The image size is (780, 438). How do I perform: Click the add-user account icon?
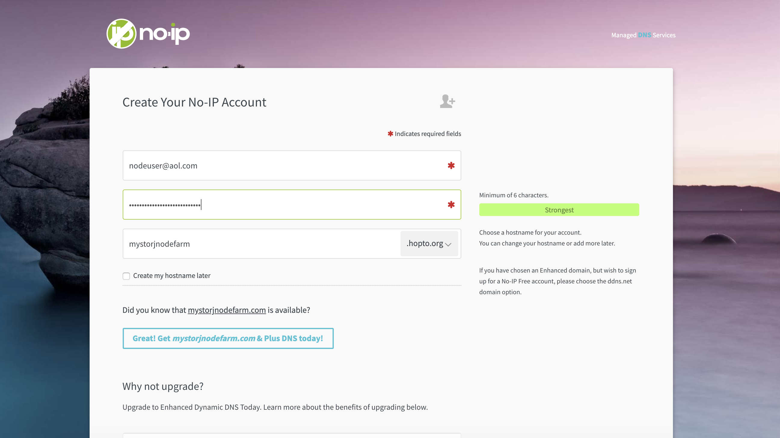pyautogui.click(x=447, y=101)
